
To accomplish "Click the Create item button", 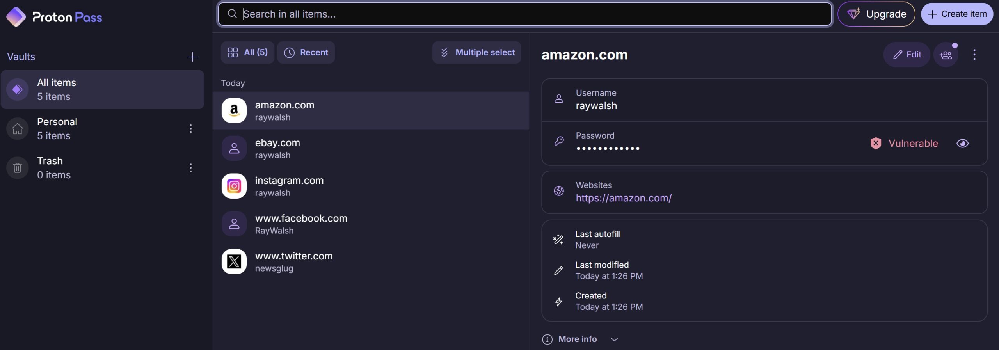I will [957, 14].
